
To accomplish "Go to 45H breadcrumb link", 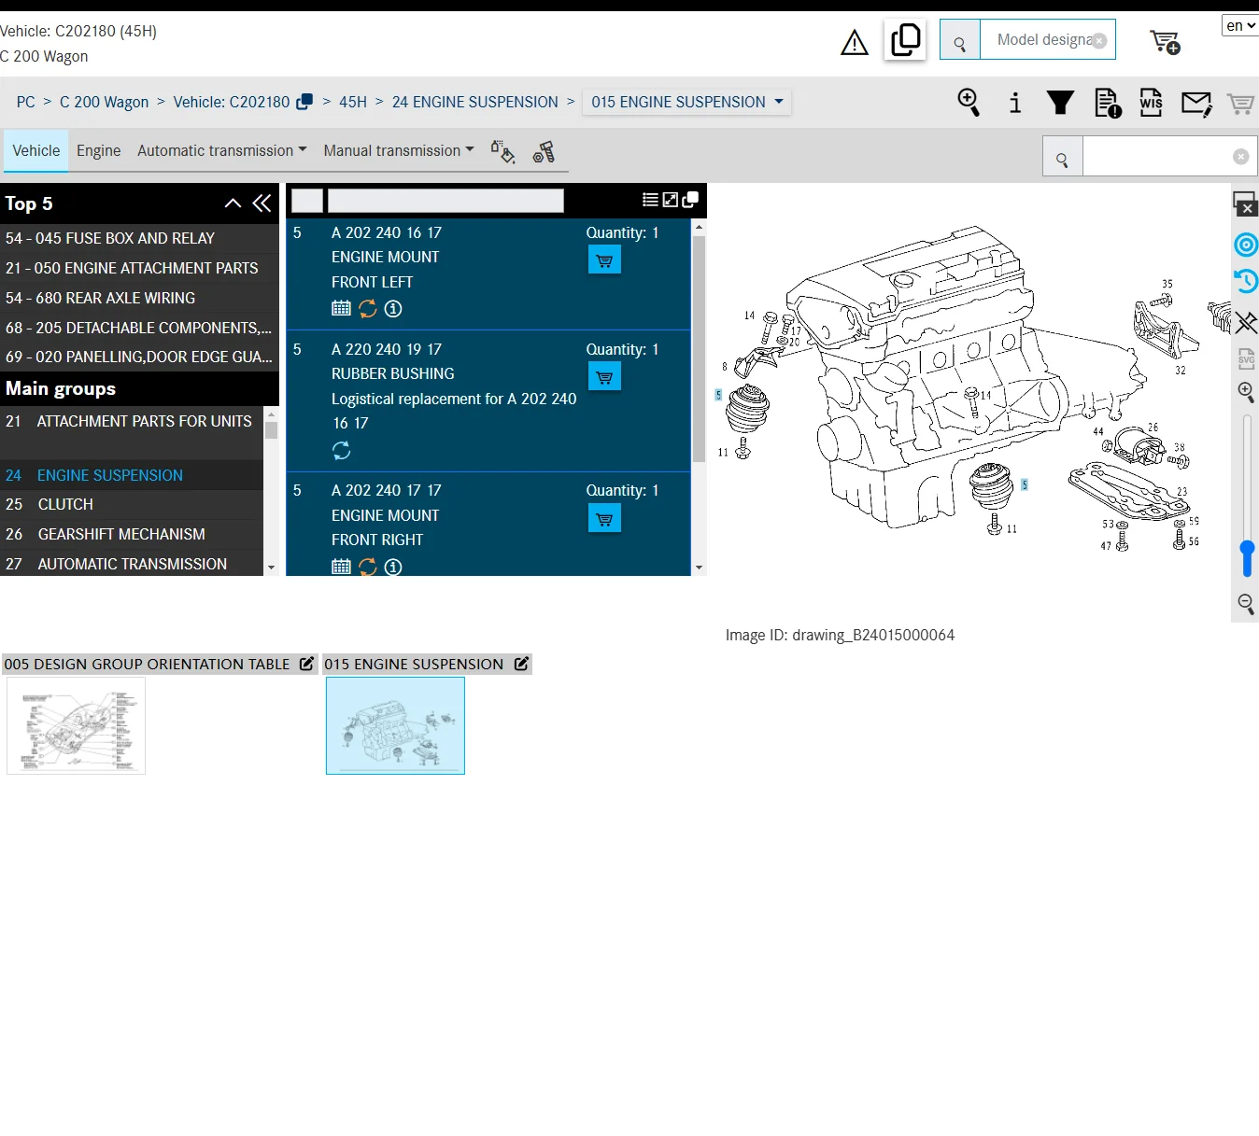I will (353, 102).
